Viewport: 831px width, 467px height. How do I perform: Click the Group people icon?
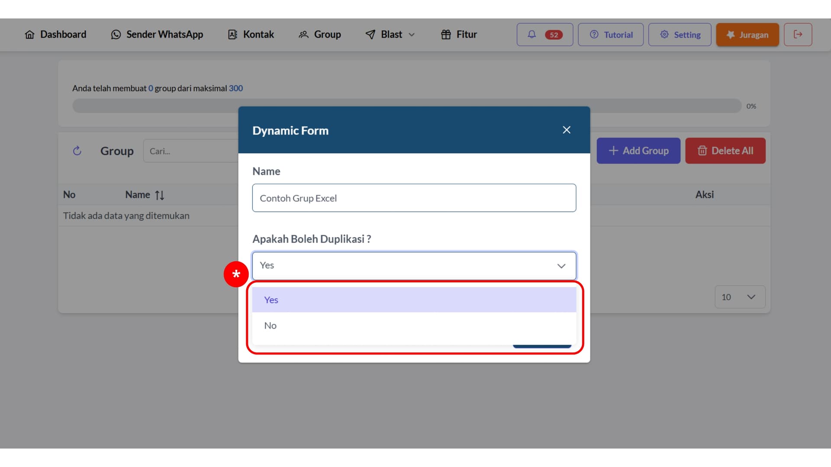point(304,35)
